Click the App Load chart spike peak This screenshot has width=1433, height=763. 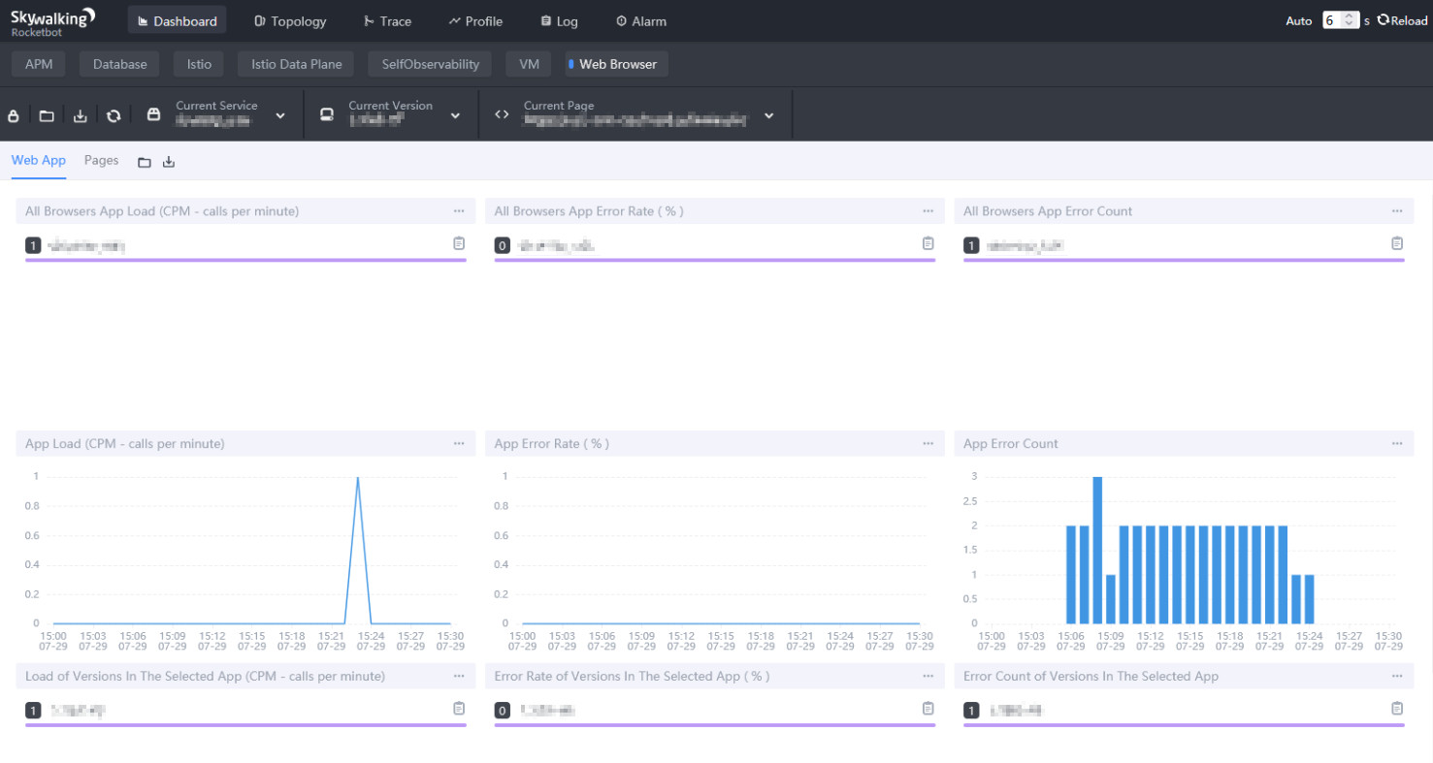tap(358, 478)
